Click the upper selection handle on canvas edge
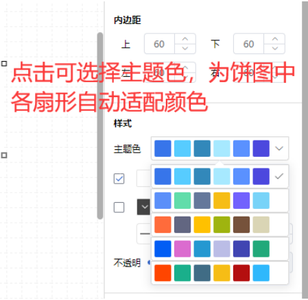Screen dimensions: 308x300 pyautogui.click(x=4, y=64)
